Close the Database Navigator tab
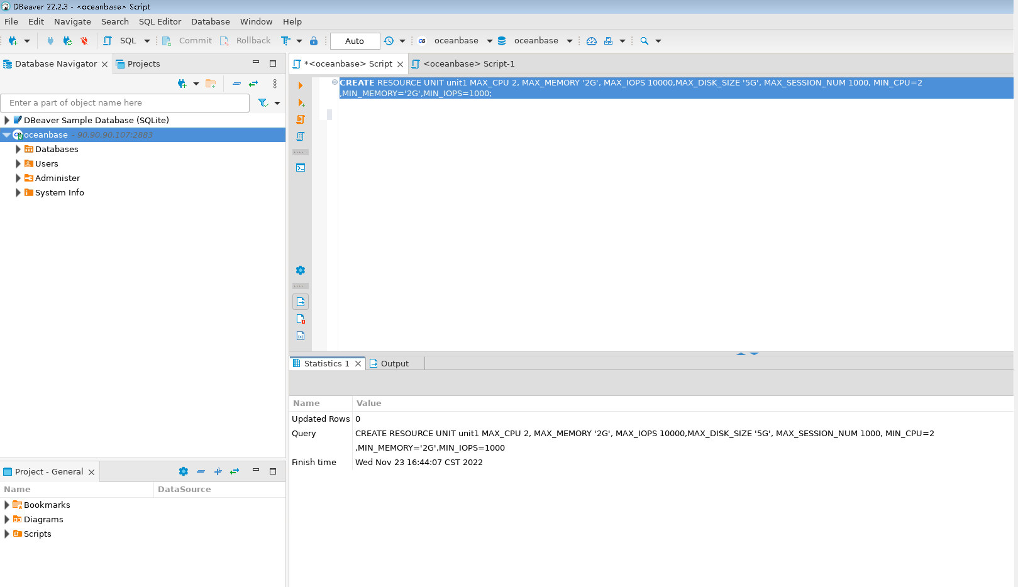 (104, 64)
